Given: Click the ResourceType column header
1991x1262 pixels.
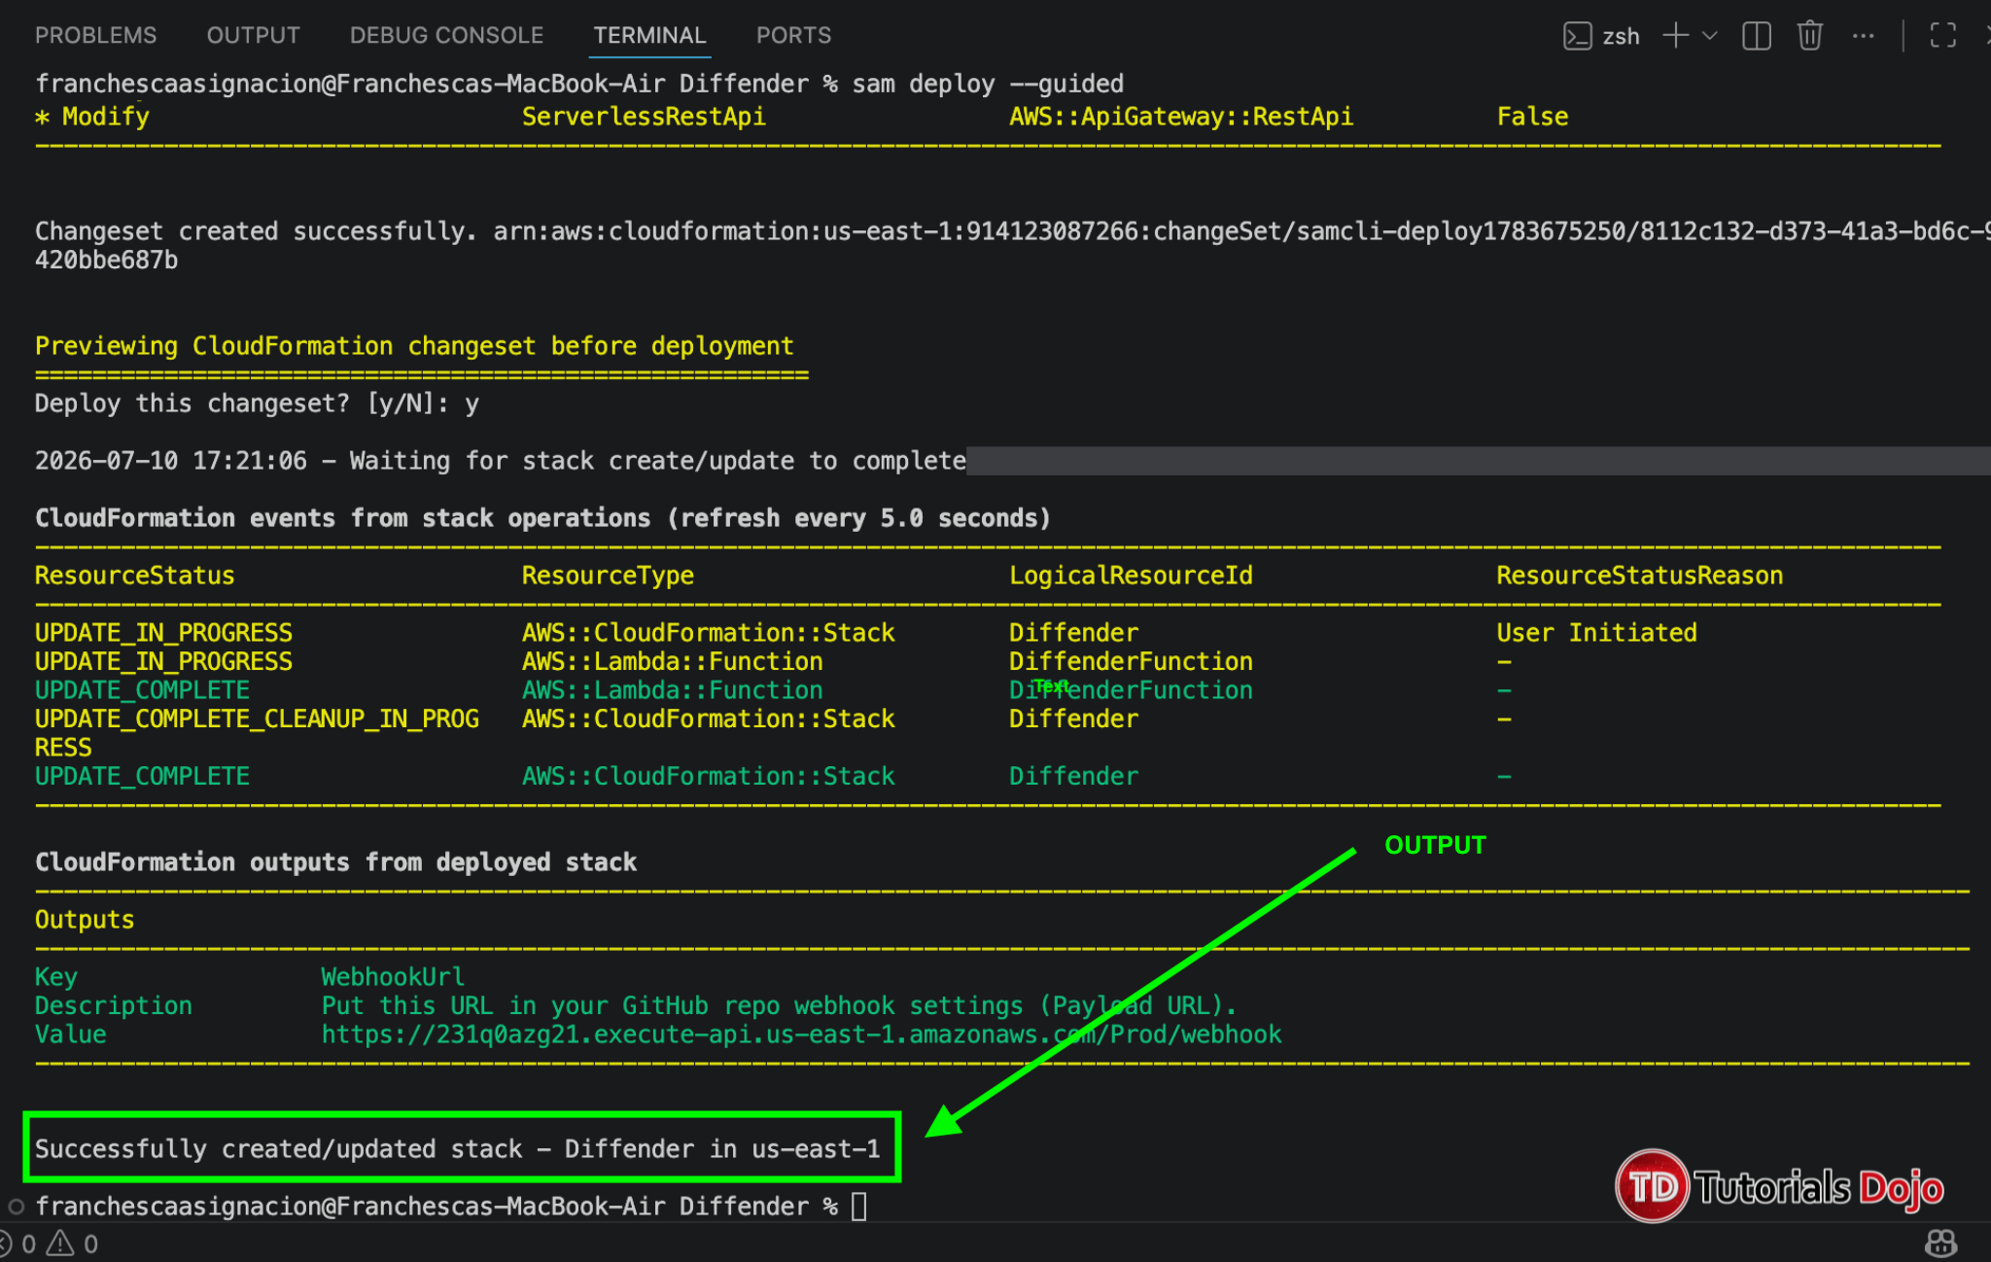Looking at the screenshot, I should 608,576.
